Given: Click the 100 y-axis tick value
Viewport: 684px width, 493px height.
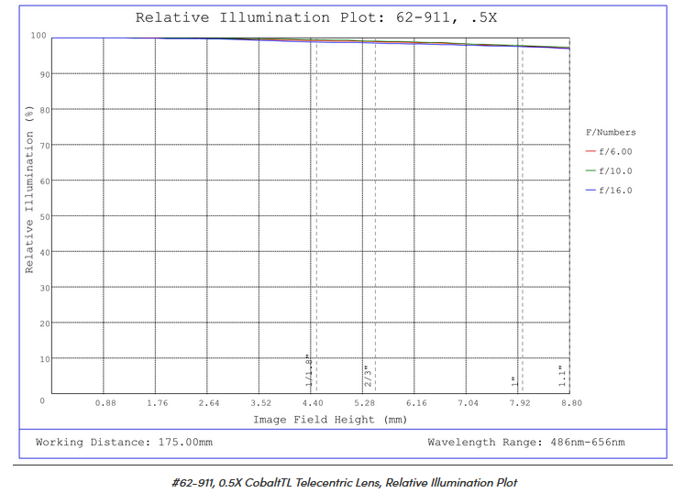Looking at the screenshot, I should click(x=38, y=37).
